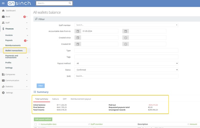Click the Created till clock icon
Screen dimensions: 200x128
[126, 44]
